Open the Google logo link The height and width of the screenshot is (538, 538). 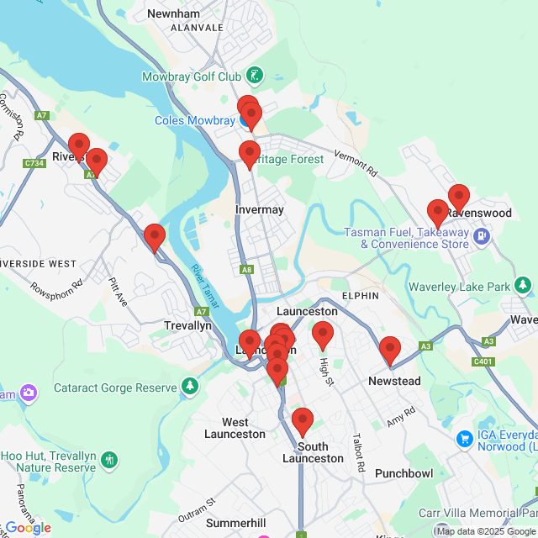coord(29,528)
